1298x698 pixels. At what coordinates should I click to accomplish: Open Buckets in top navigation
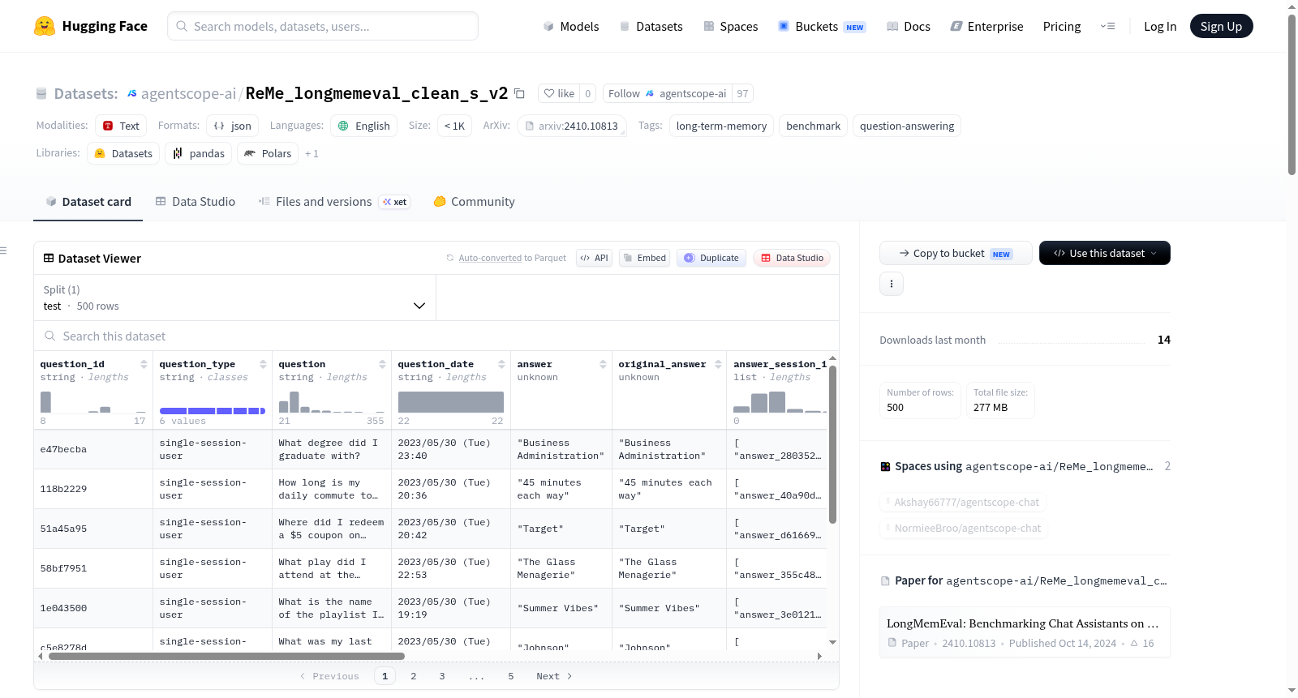click(822, 26)
